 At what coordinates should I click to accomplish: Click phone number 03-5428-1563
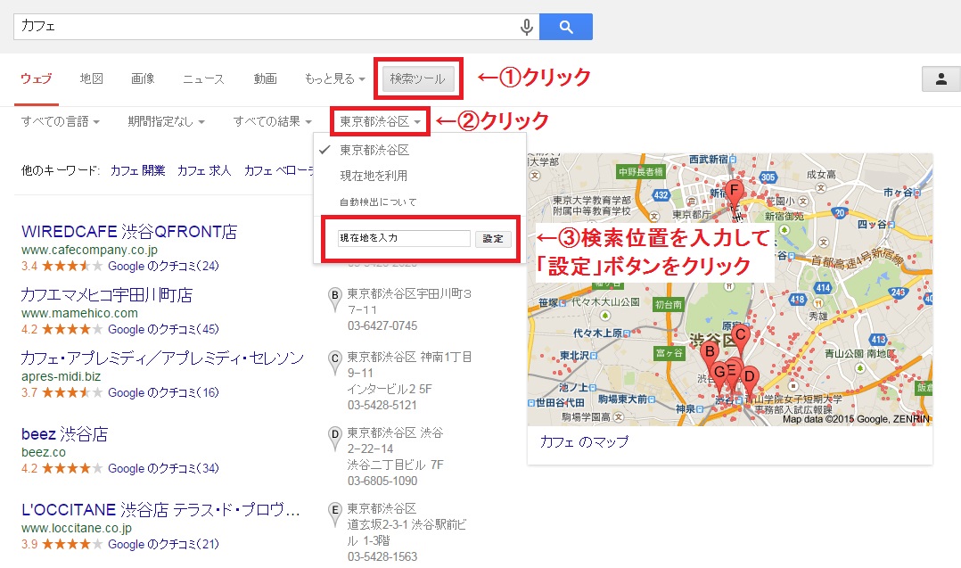[x=382, y=557]
